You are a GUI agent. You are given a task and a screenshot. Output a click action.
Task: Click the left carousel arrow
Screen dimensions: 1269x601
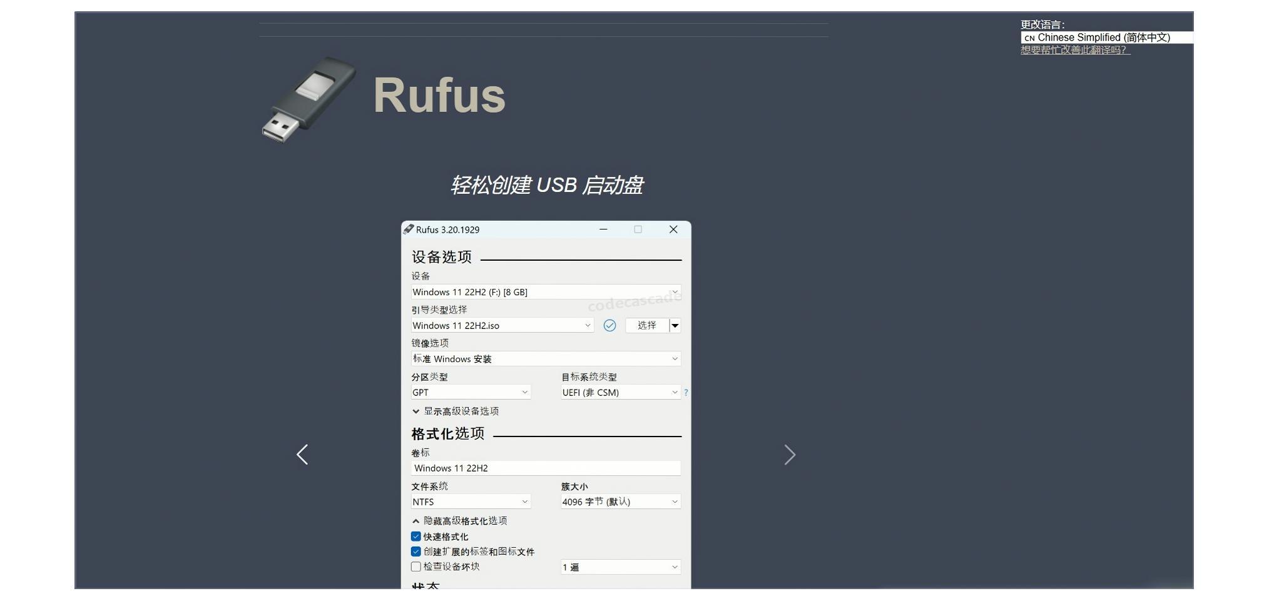coord(302,455)
